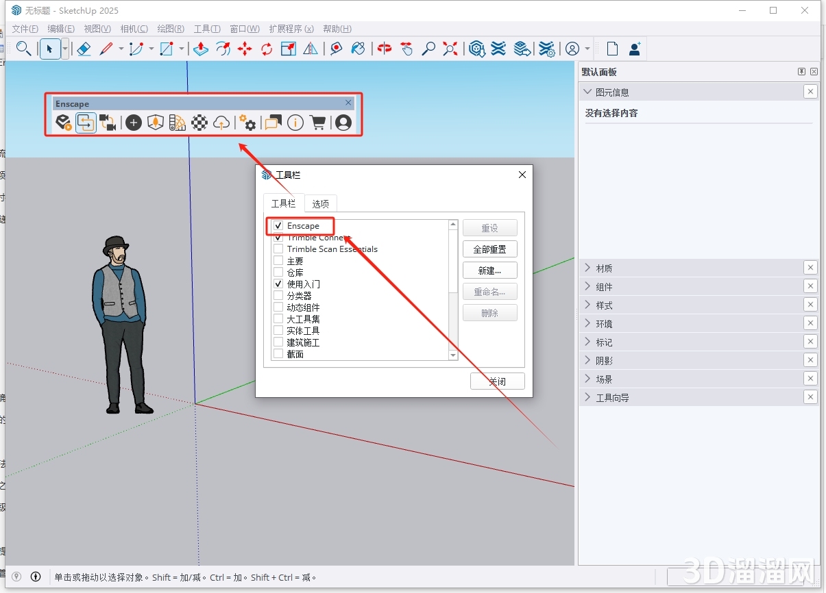Start Enscape from the Enscape toolbar
This screenshot has width=826, height=593.
(63, 123)
